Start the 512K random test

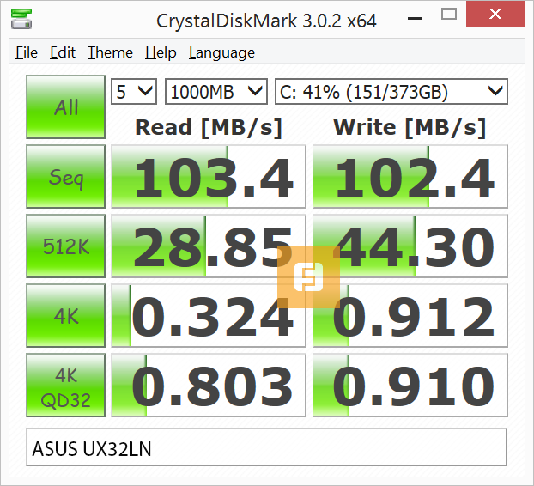(x=66, y=246)
